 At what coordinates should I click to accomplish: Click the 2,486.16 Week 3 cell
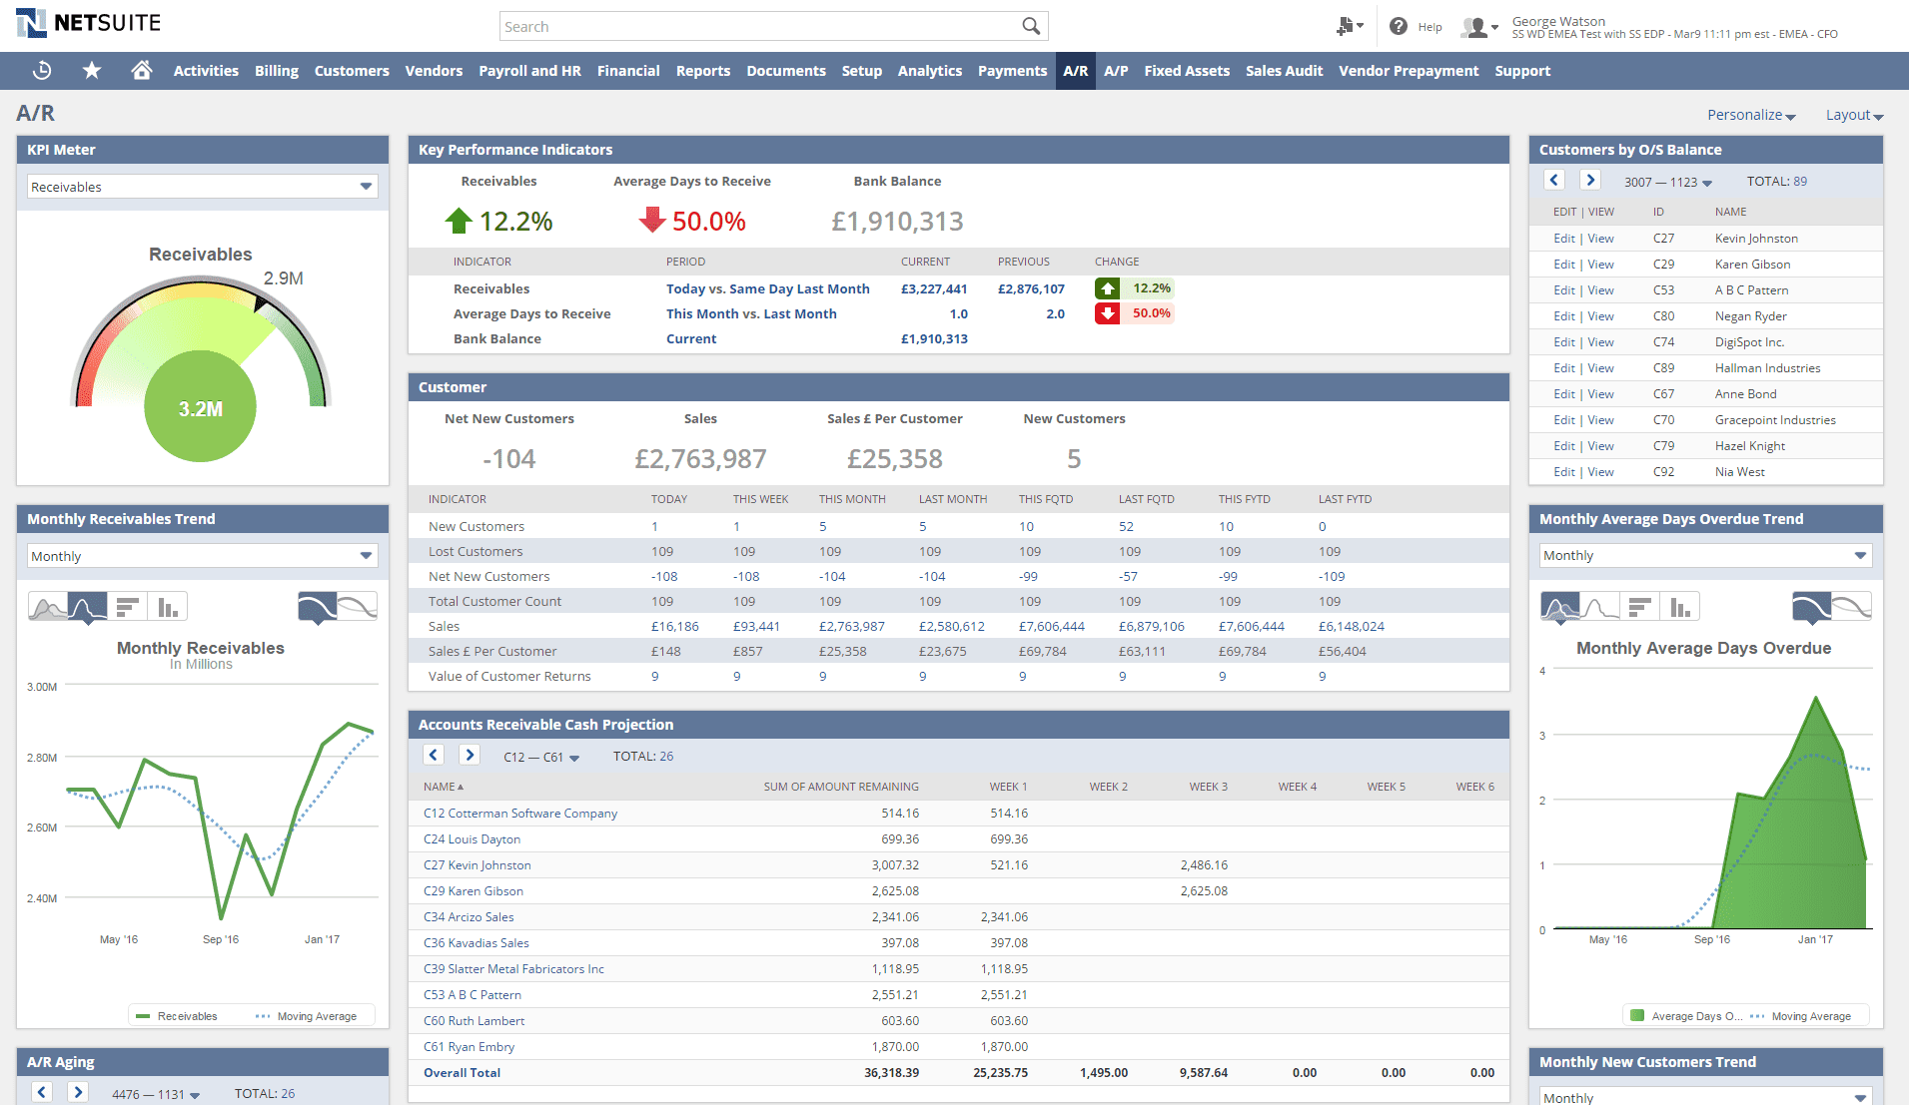pyautogui.click(x=1204, y=865)
